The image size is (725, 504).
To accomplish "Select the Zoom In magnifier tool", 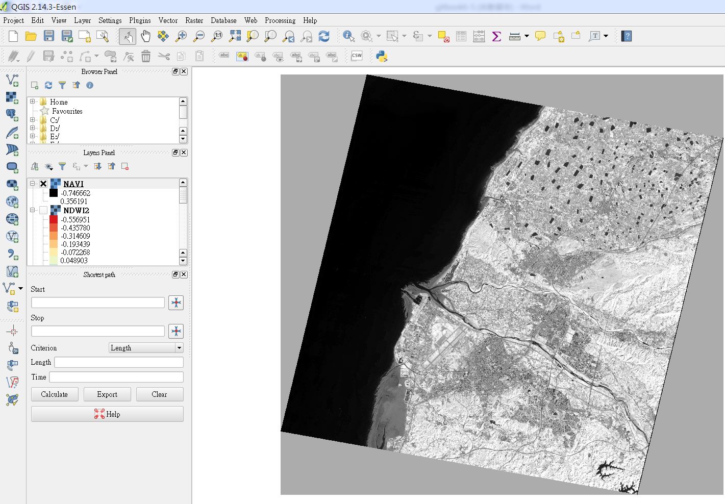I will pos(181,36).
